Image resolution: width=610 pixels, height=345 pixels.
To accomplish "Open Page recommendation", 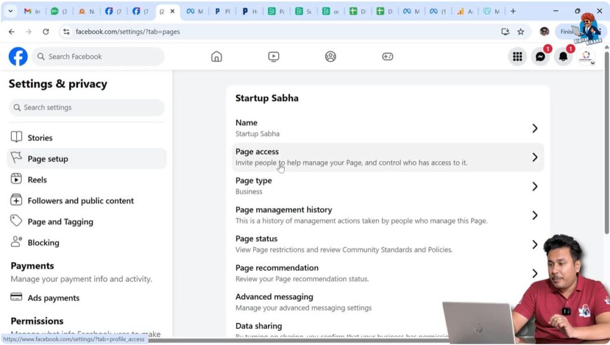I will pos(388,273).
